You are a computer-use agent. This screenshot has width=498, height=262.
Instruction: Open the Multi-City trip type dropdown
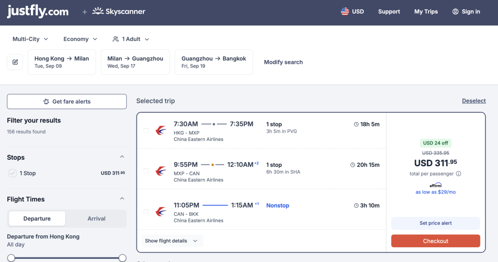pos(30,39)
